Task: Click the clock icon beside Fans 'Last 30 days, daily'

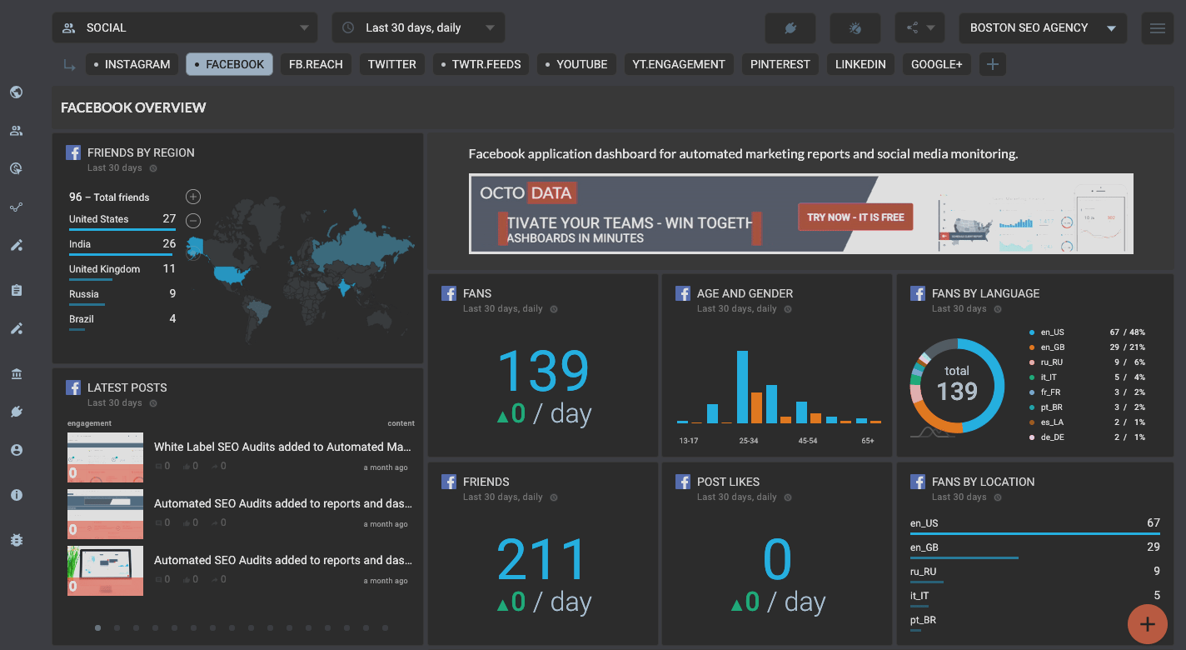Action: (554, 309)
